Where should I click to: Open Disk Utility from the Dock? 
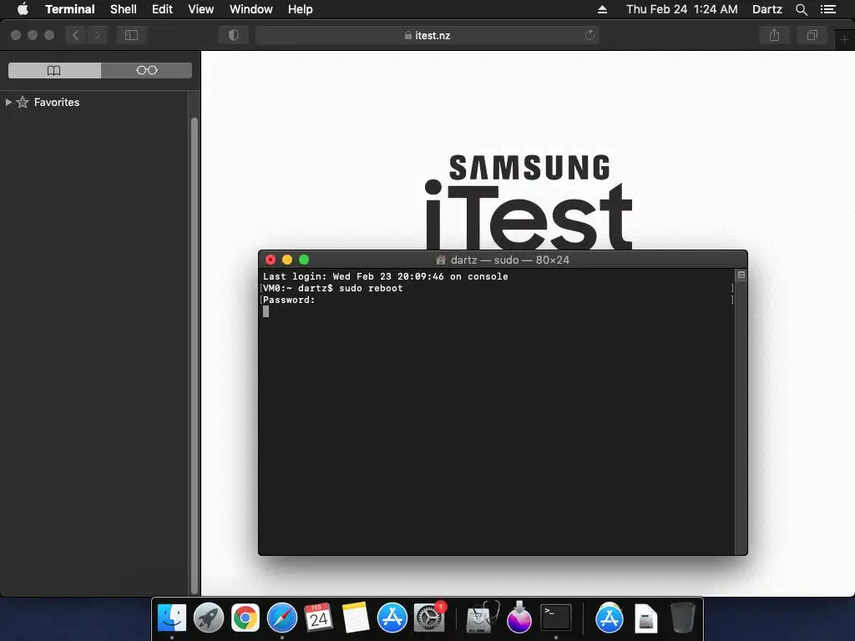click(483, 618)
